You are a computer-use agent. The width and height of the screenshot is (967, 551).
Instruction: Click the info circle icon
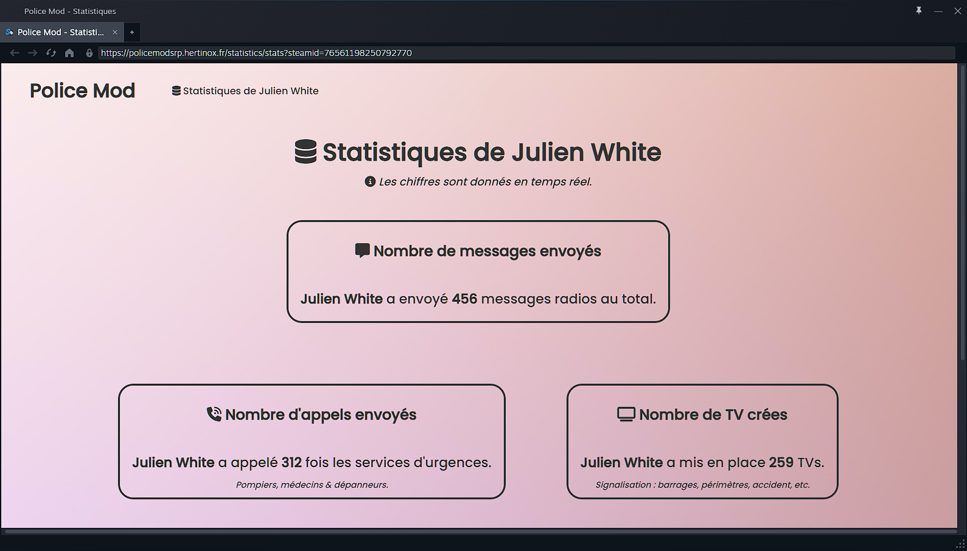[x=370, y=181]
